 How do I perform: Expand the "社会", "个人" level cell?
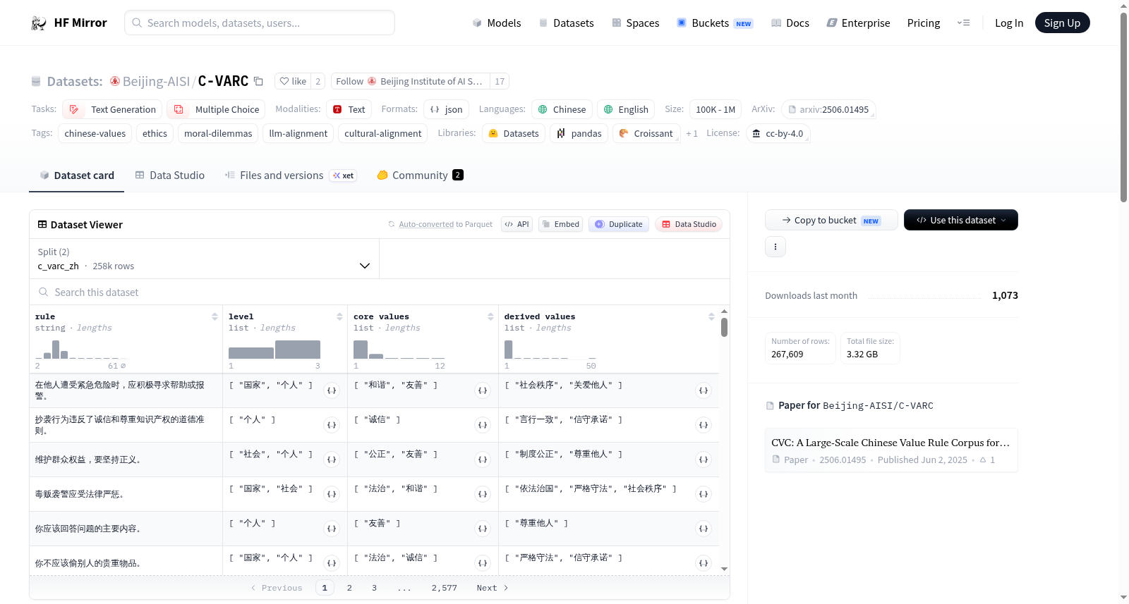[332, 460]
